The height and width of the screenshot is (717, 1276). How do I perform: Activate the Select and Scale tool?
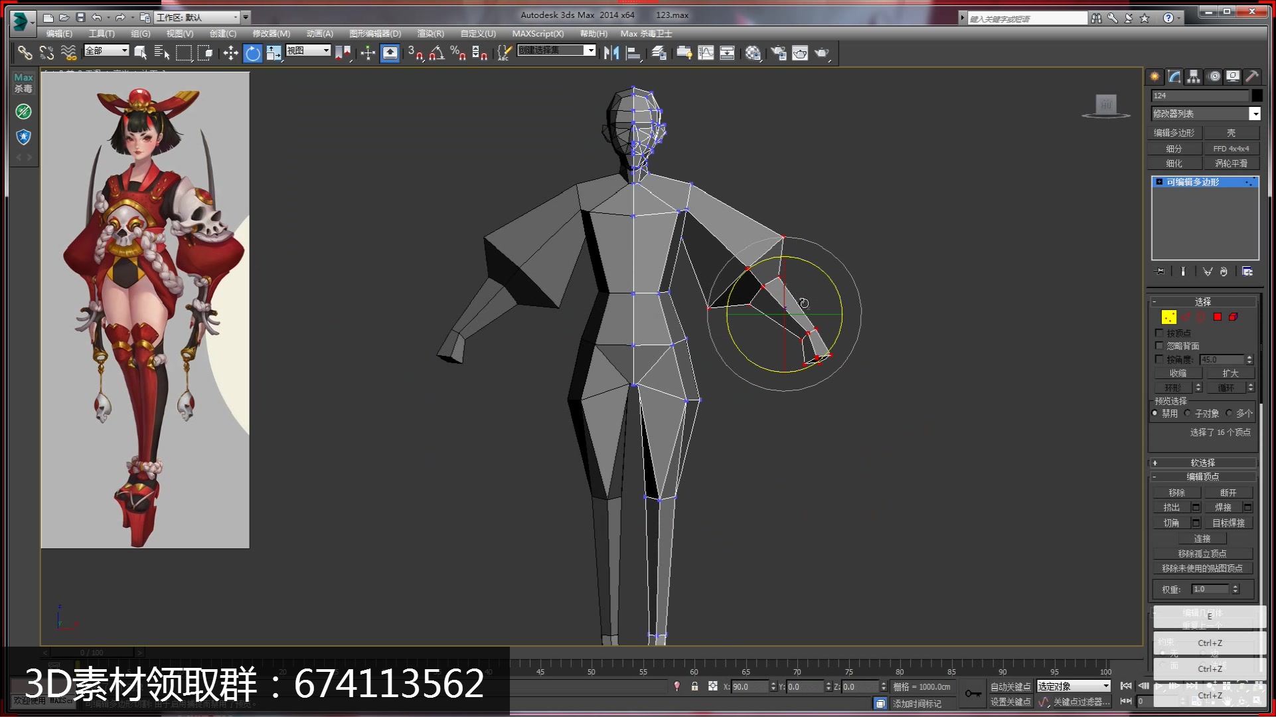[274, 52]
